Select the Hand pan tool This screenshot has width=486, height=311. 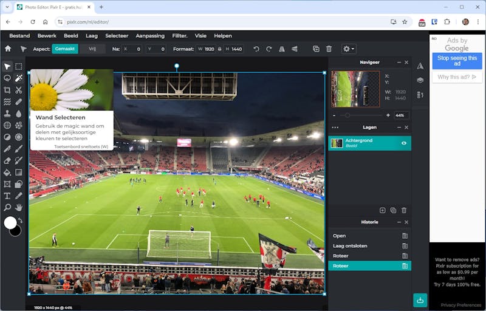(x=19, y=207)
